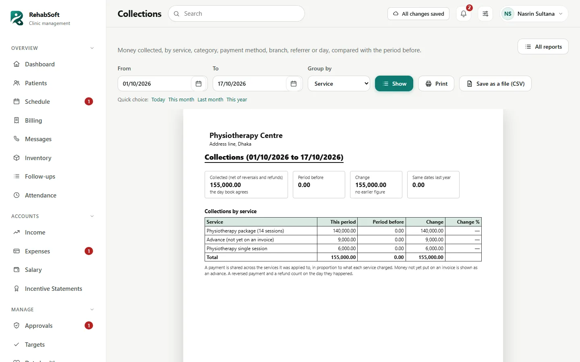Open the Inventory page
This screenshot has height=362, width=580.
point(53,158)
